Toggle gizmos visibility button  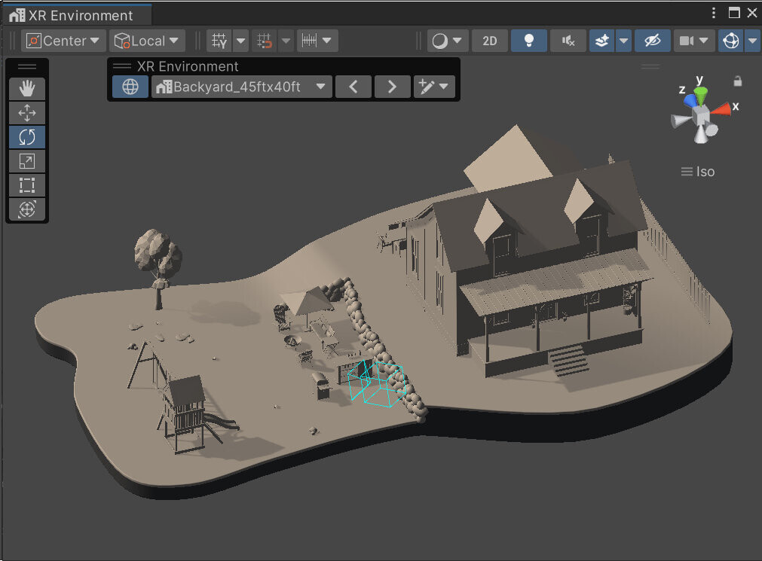[731, 41]
